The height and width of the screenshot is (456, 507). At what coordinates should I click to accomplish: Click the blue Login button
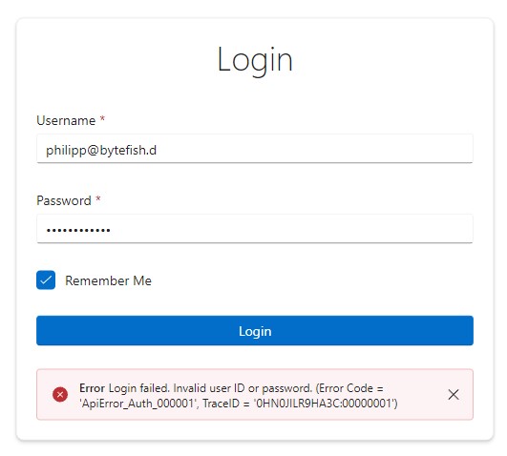255,331
